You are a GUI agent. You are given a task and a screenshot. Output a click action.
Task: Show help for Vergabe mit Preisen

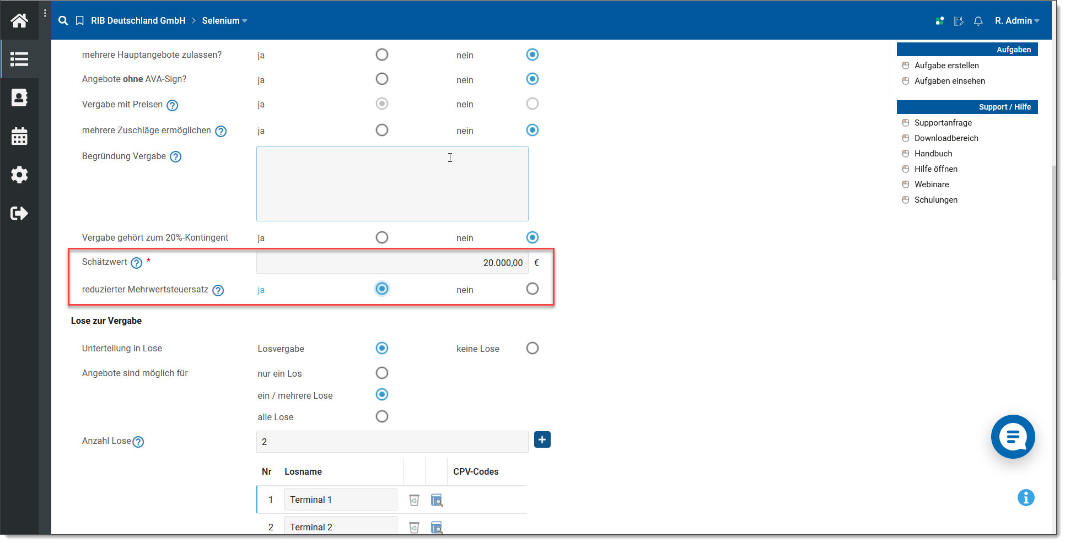coord(173,105)
